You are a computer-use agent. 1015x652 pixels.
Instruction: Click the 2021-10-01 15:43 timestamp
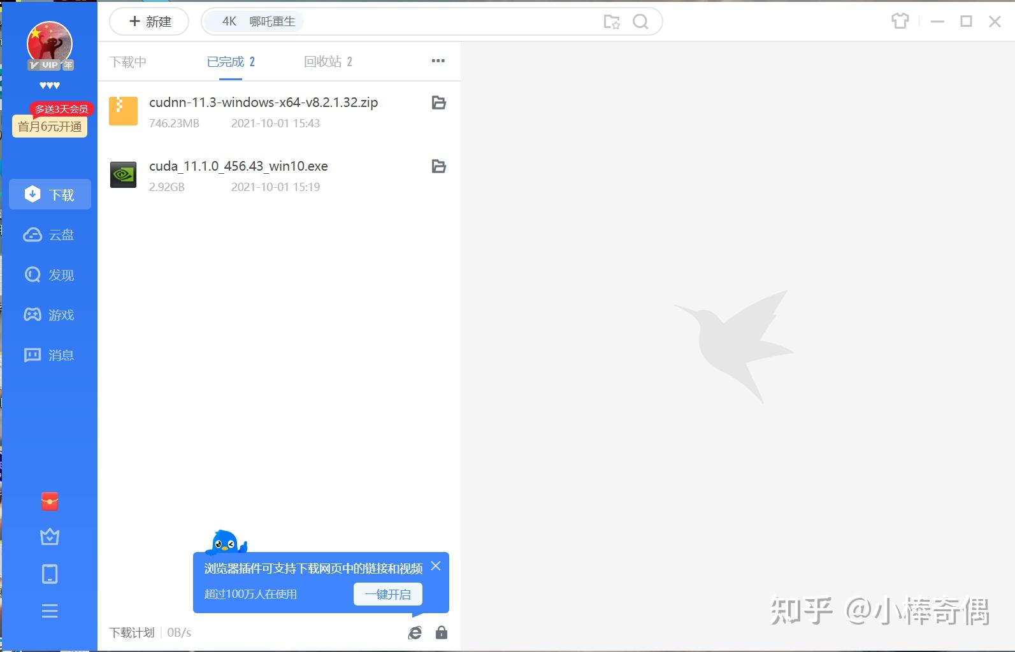click(275, 124)
